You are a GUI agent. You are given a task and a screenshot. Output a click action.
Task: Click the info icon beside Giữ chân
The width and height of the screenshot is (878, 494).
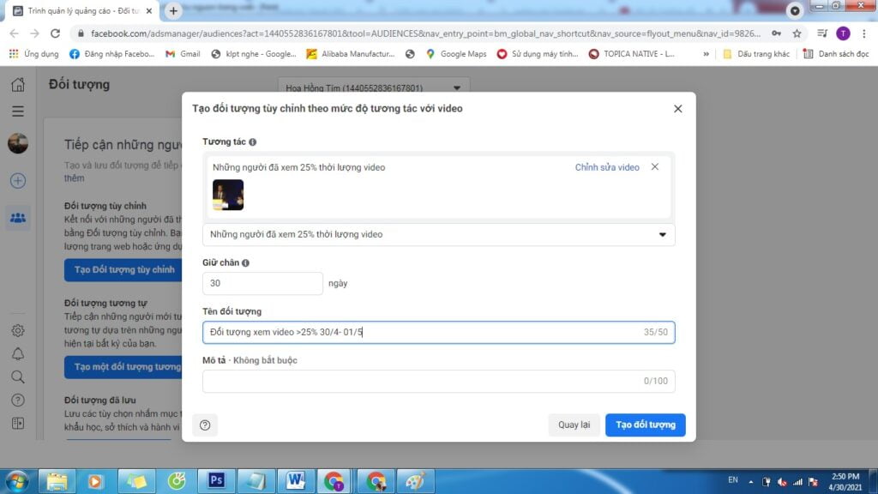[x=246, y=263]
